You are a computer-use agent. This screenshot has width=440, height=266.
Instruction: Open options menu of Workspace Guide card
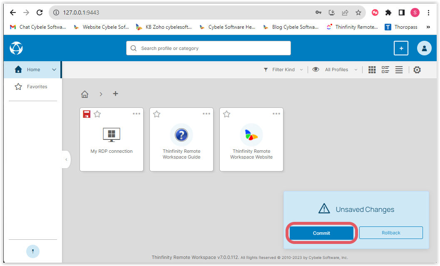click(206, 114)
